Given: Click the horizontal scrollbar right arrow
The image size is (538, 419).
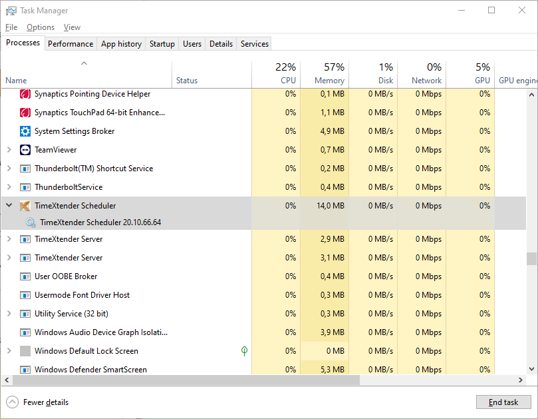Looking at the screenshot, I should [521, 380].
